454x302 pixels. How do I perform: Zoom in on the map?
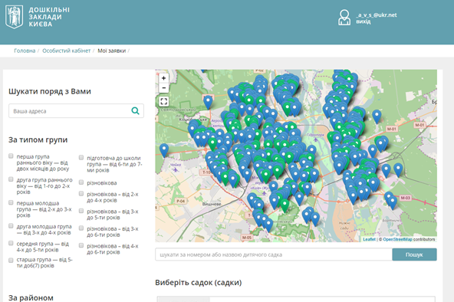[x=163, y=78]
